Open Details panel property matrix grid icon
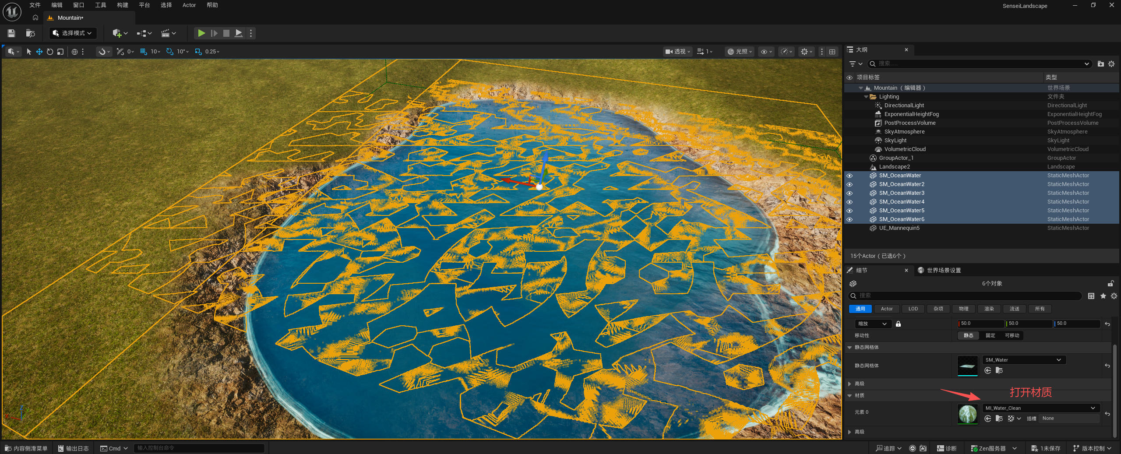Image resolution: width=1121 pixels, height=454 pixels. pyautogui.click(x=1091, y=296)
